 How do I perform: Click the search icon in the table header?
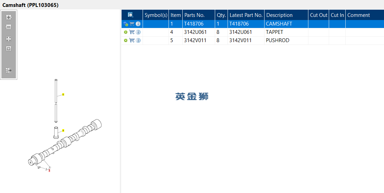click(131, 15)
